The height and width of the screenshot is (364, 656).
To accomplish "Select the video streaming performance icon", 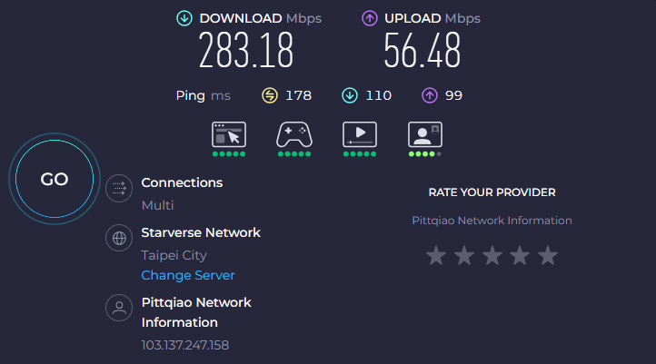I will point(360,134).
